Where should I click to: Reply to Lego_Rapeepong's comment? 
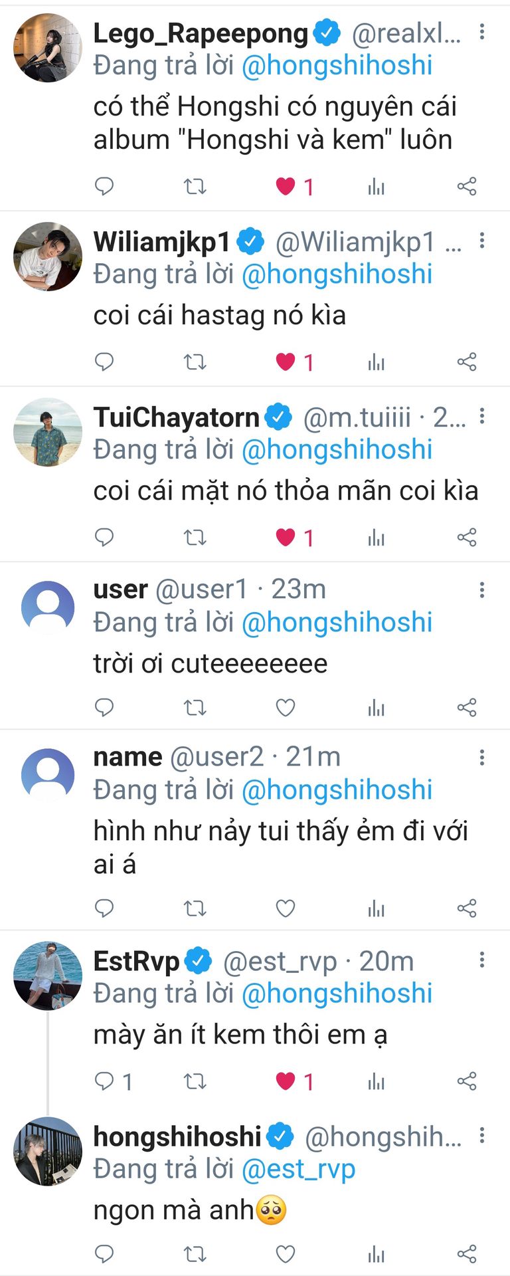coord(104,186)
